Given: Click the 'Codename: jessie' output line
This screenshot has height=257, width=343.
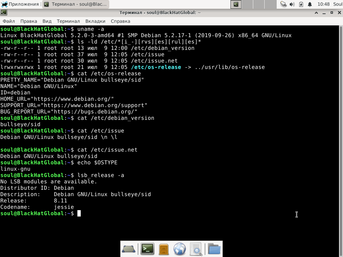Looking at the screenshot, I should tap(37, 207).
